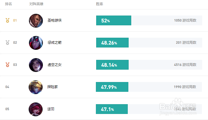Image resolution: width=208 pixels, height=120 pixels.
Task: Open the 圣枪游侠 champion name link
Action: [x=55, y=20]
